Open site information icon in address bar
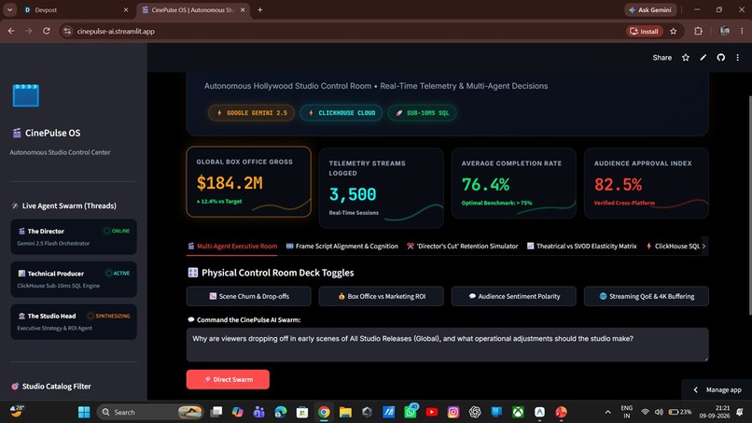This screenshot has height=423, width=752. [x=67, y=31]
